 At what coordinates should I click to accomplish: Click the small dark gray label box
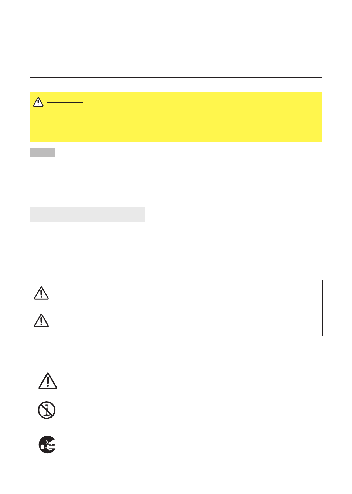(42, 152)
